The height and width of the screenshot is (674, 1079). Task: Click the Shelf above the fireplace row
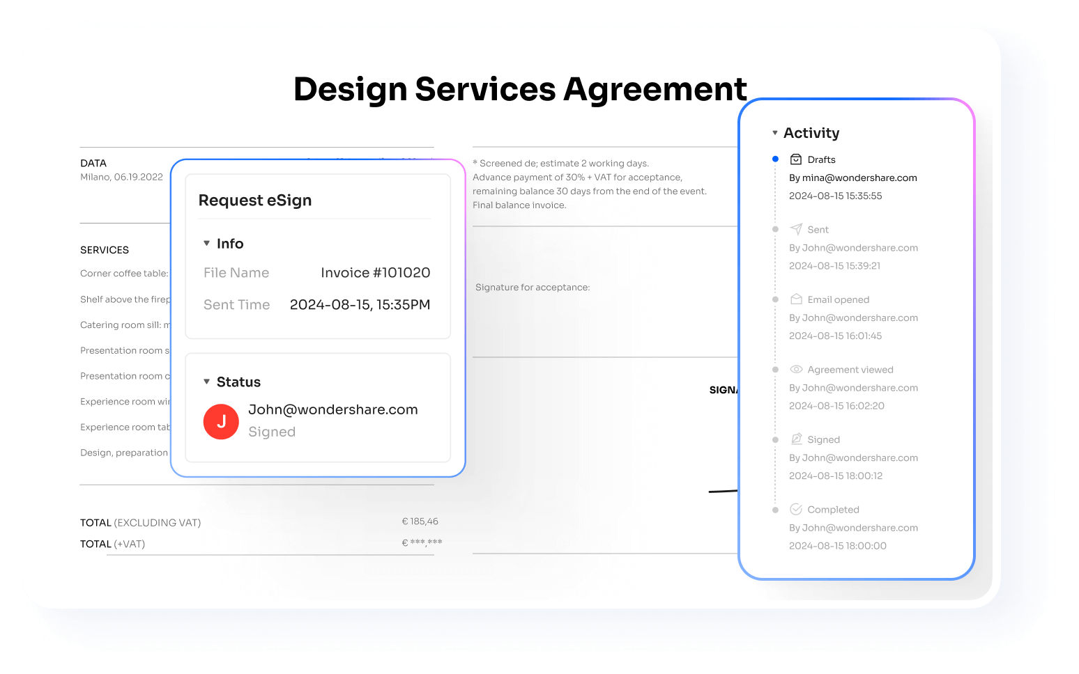click(125, 299)
